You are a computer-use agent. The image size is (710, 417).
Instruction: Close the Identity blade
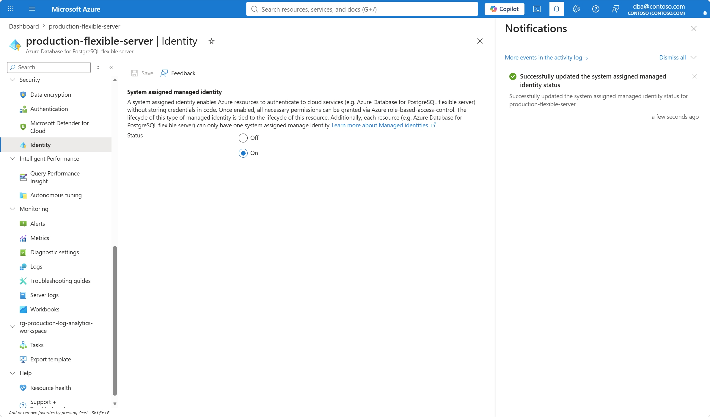click(480, 41)
